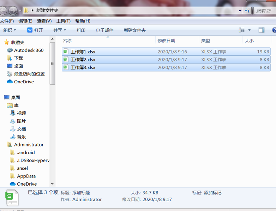Click the Back navigation arrow
Image resolution: width=276 pixels, height=211 pixels.
(x=3, y=11)
